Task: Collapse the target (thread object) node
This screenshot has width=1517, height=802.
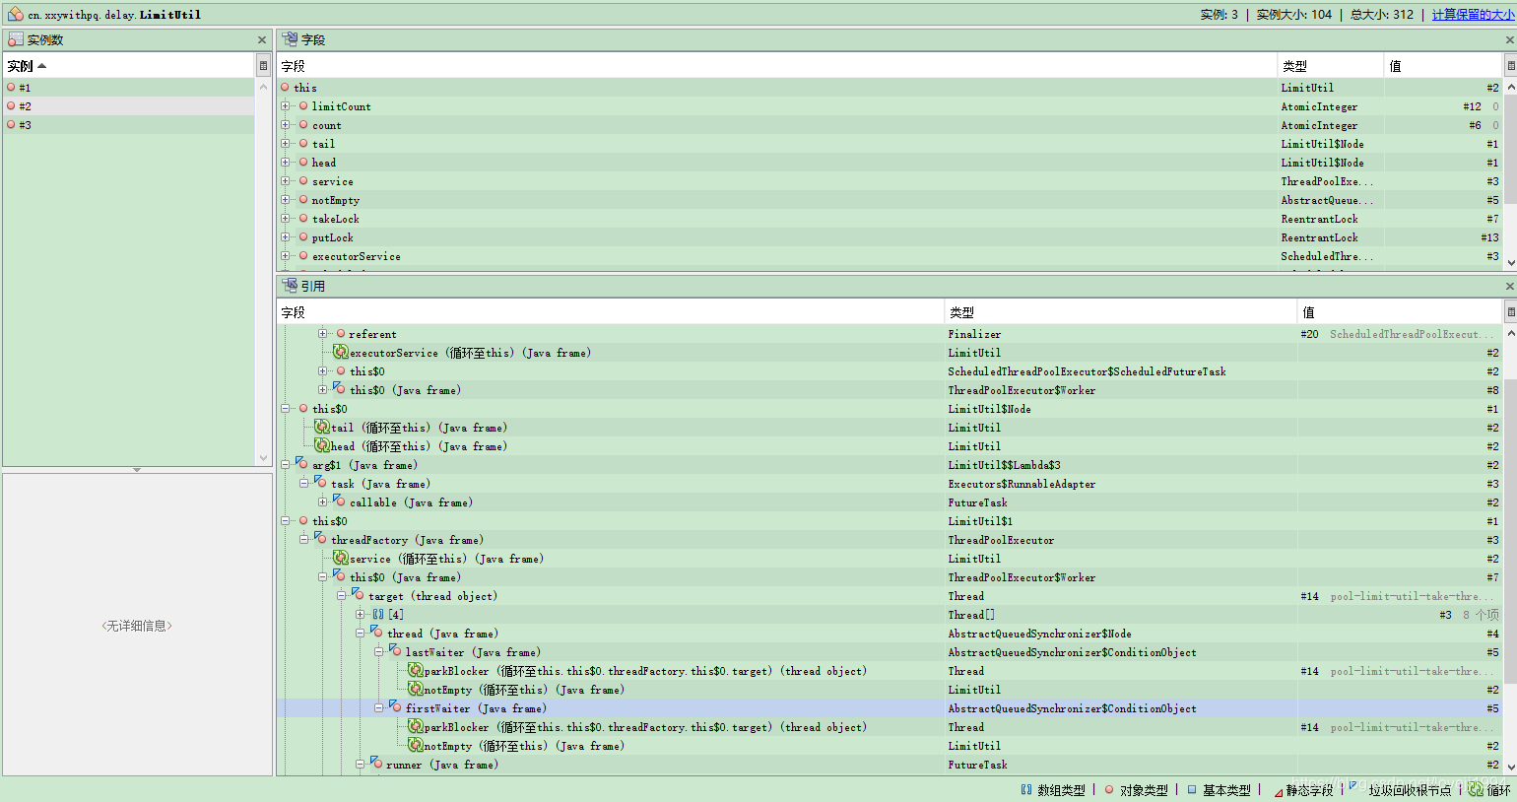Action: (x=342, y=596)
